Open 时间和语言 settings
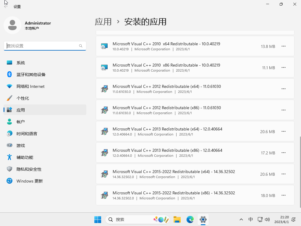 (45, 134)
